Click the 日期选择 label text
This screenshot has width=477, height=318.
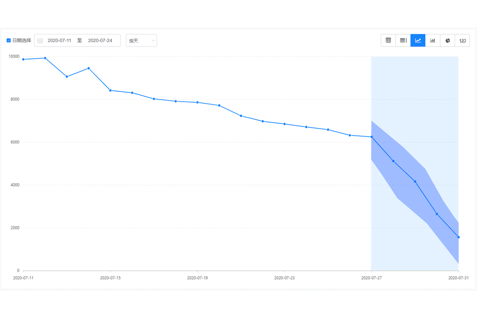(22, 41)
